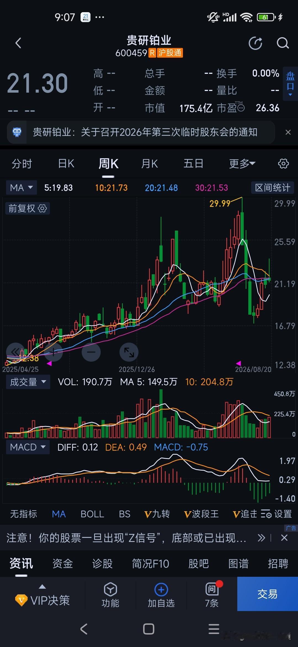Expand the chart to fullscreen
Image resolution: width=298 pixels, height=647 pixels.
pos(129,352)
